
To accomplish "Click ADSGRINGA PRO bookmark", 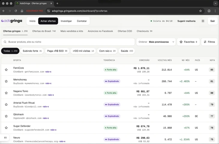I will pos(34,11).
